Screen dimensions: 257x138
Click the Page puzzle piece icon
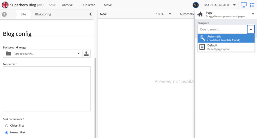coord(200,14)
